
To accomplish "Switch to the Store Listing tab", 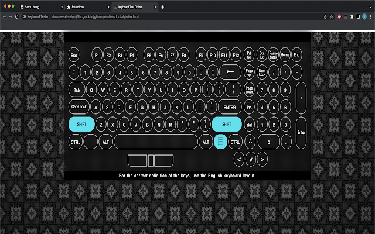I will [40, 7].
